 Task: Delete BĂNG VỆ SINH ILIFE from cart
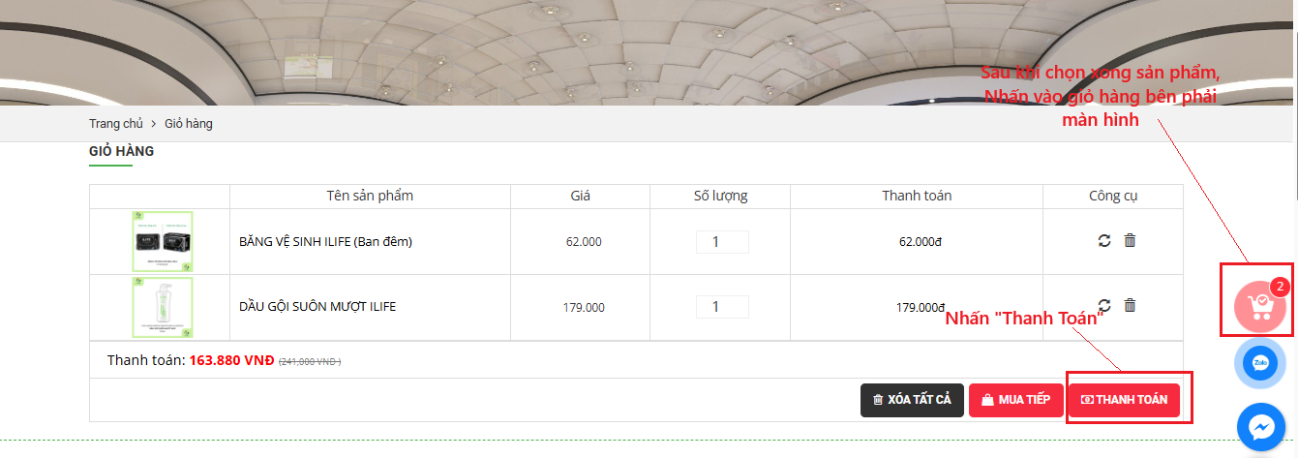point(1129,240)
